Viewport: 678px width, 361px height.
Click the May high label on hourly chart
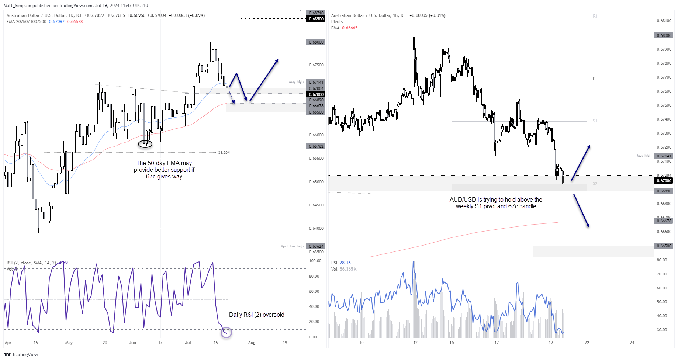(644, 156)
